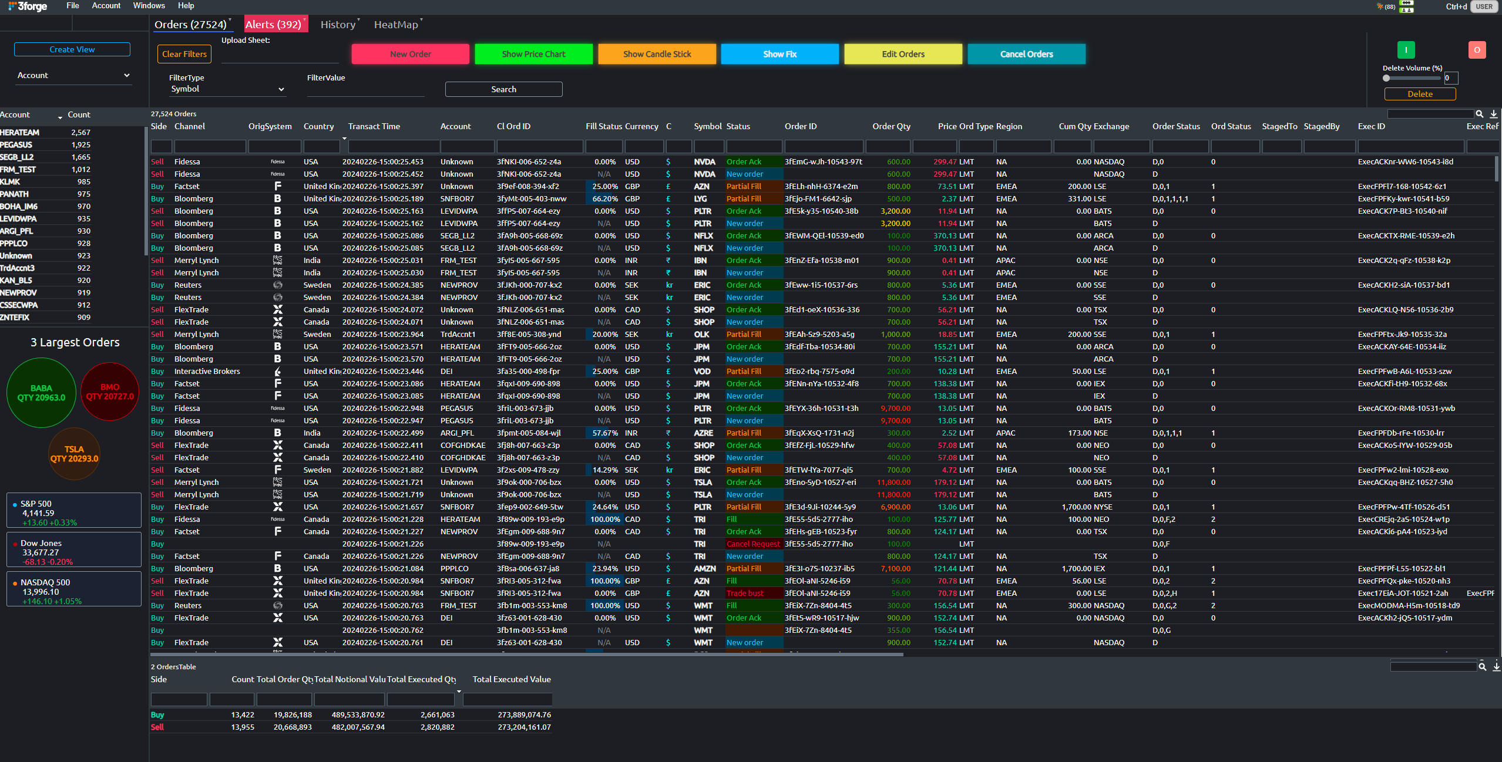
Task: Click the Search button
Action: pyautogui.click(x=504, y=89)
